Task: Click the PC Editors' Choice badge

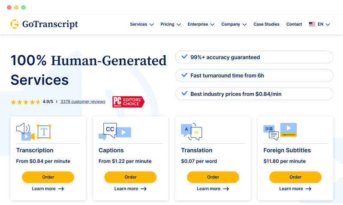Action: (128, 102)
